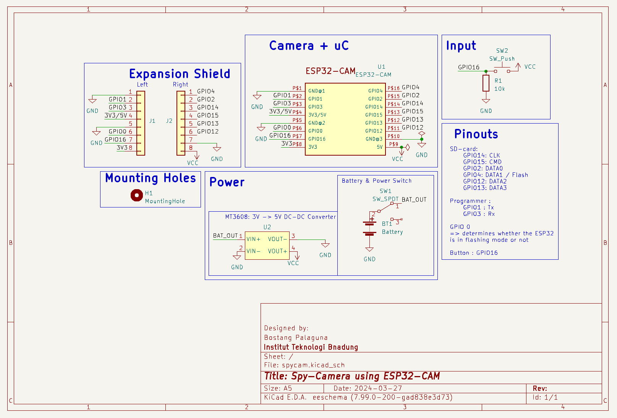Click the '10k' resistor value
Image resolution: width=617 pixels, height=418 pixels.
[500, 89]
